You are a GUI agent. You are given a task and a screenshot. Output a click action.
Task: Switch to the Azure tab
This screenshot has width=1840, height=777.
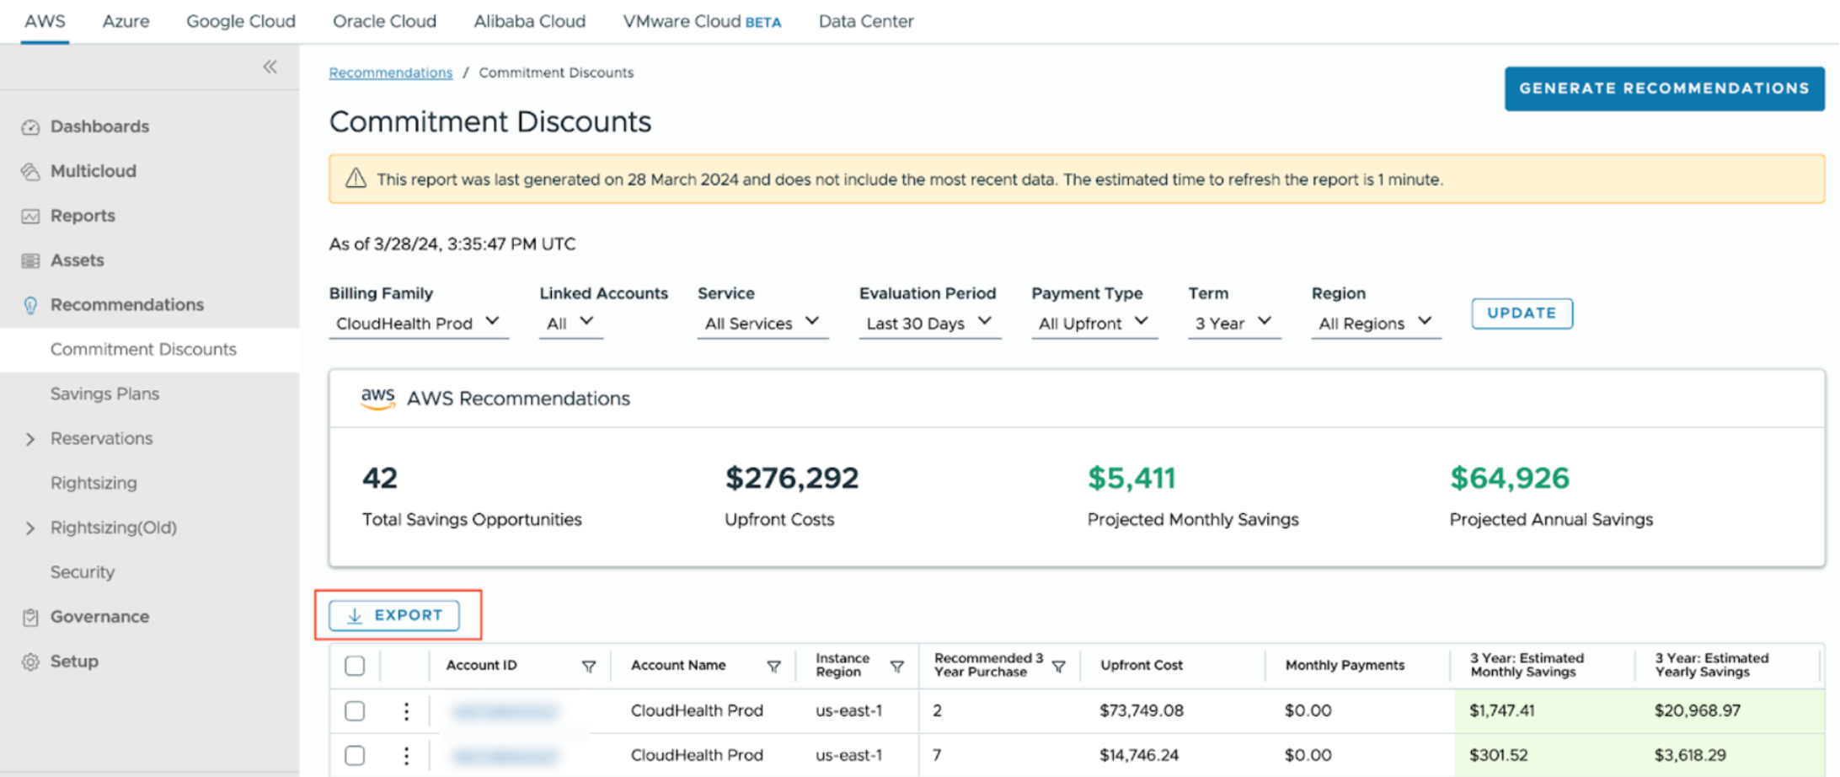point(125,21)
